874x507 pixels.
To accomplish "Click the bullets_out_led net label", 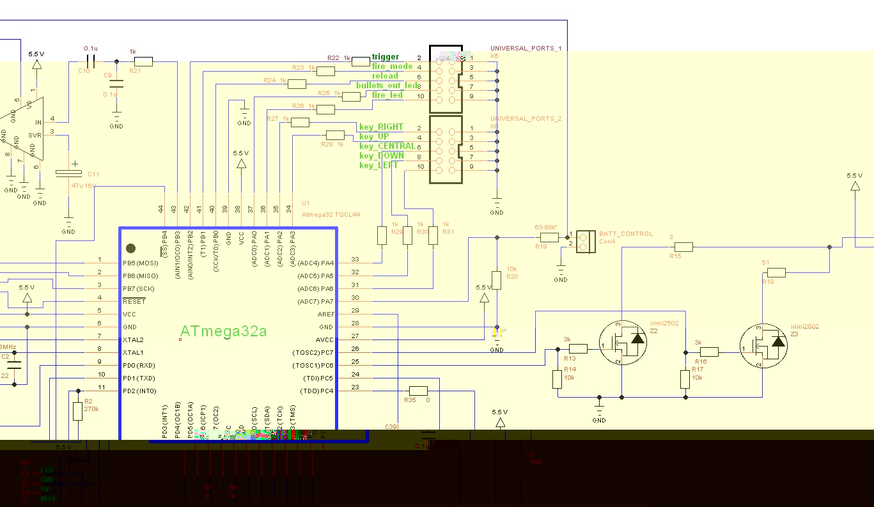I will [x=387, y=85].
